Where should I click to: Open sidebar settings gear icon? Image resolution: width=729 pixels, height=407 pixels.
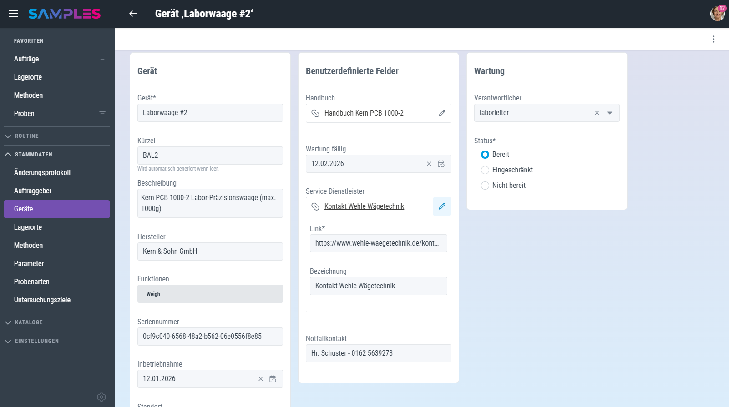coord(101,397)
